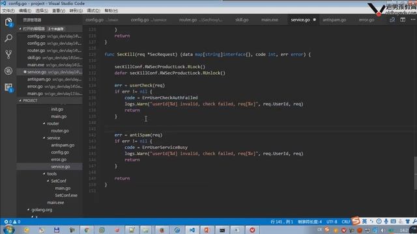The image size is (417, 234).
Task: Change the UTF-8 file encoding
Action: pos(332,222)
